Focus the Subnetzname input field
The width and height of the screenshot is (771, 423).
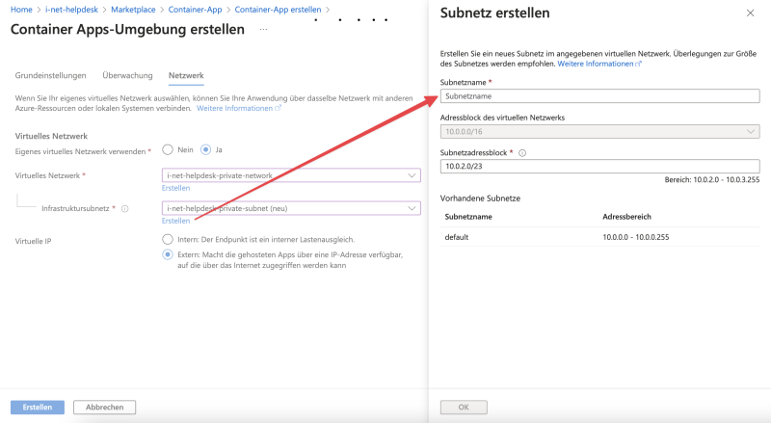click(x=599, y=96)
